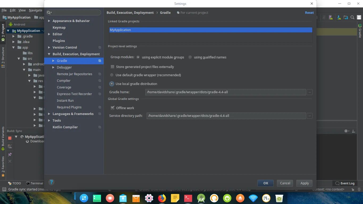The height and width of the screenshot is (204, 363).
Task: Cancel the Settings dialog
Action: [x=285, y=183]
